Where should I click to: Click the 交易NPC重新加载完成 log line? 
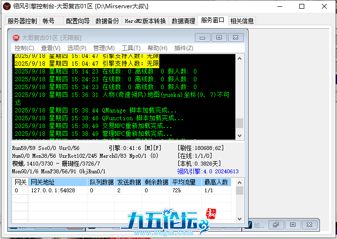point(93,126)
